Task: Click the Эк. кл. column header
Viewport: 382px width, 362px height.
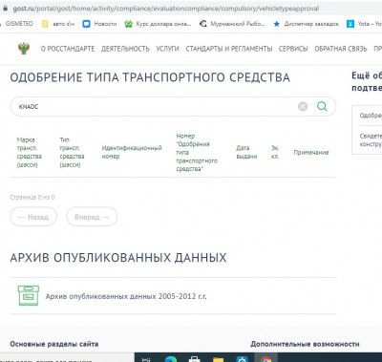Action: click(x=275, y=152)
